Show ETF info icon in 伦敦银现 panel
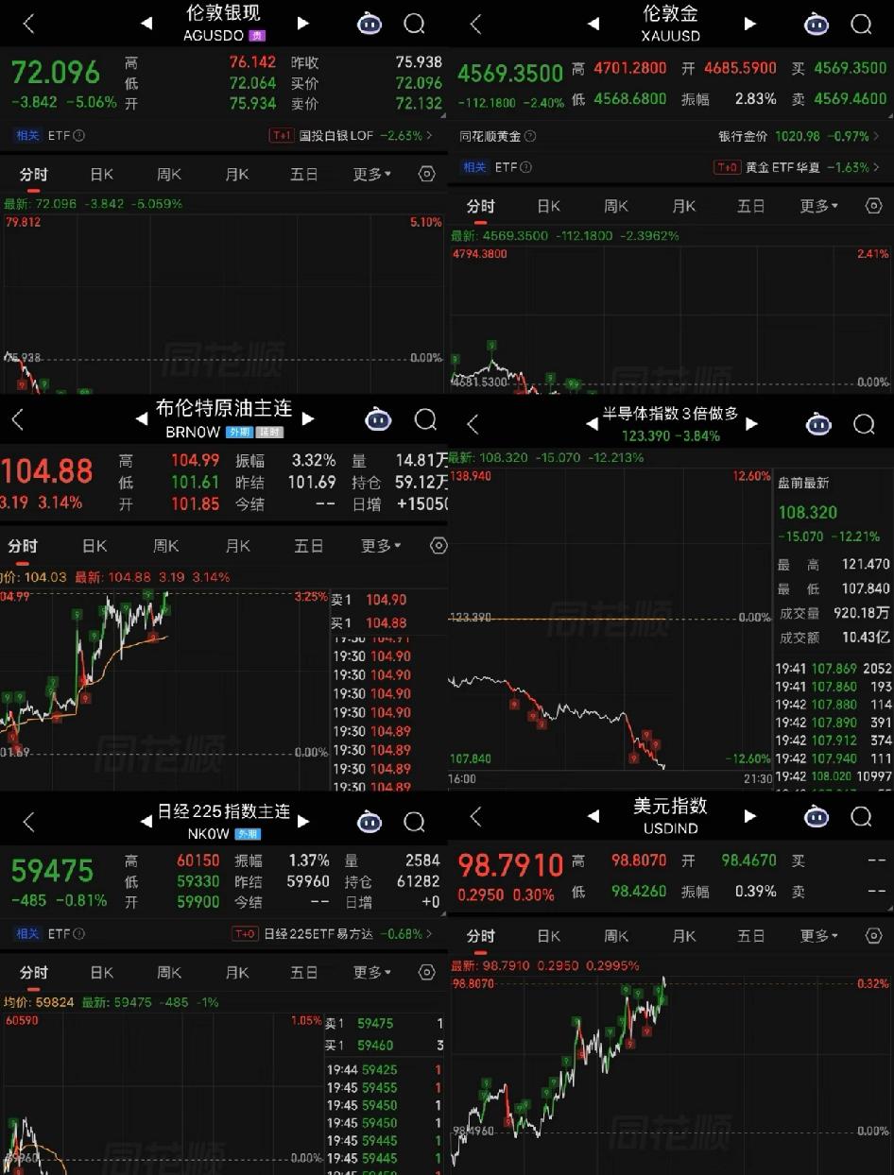894x1175 pixels. tap(78, 135)
